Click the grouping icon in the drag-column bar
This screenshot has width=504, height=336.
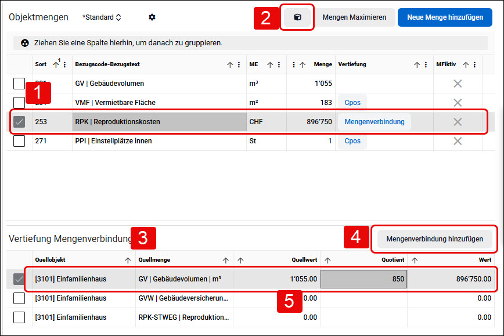pyautogui.click(x=25, y=43)
